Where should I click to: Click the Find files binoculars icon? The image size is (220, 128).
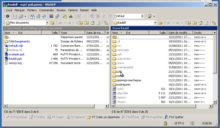tap(71, 16)
